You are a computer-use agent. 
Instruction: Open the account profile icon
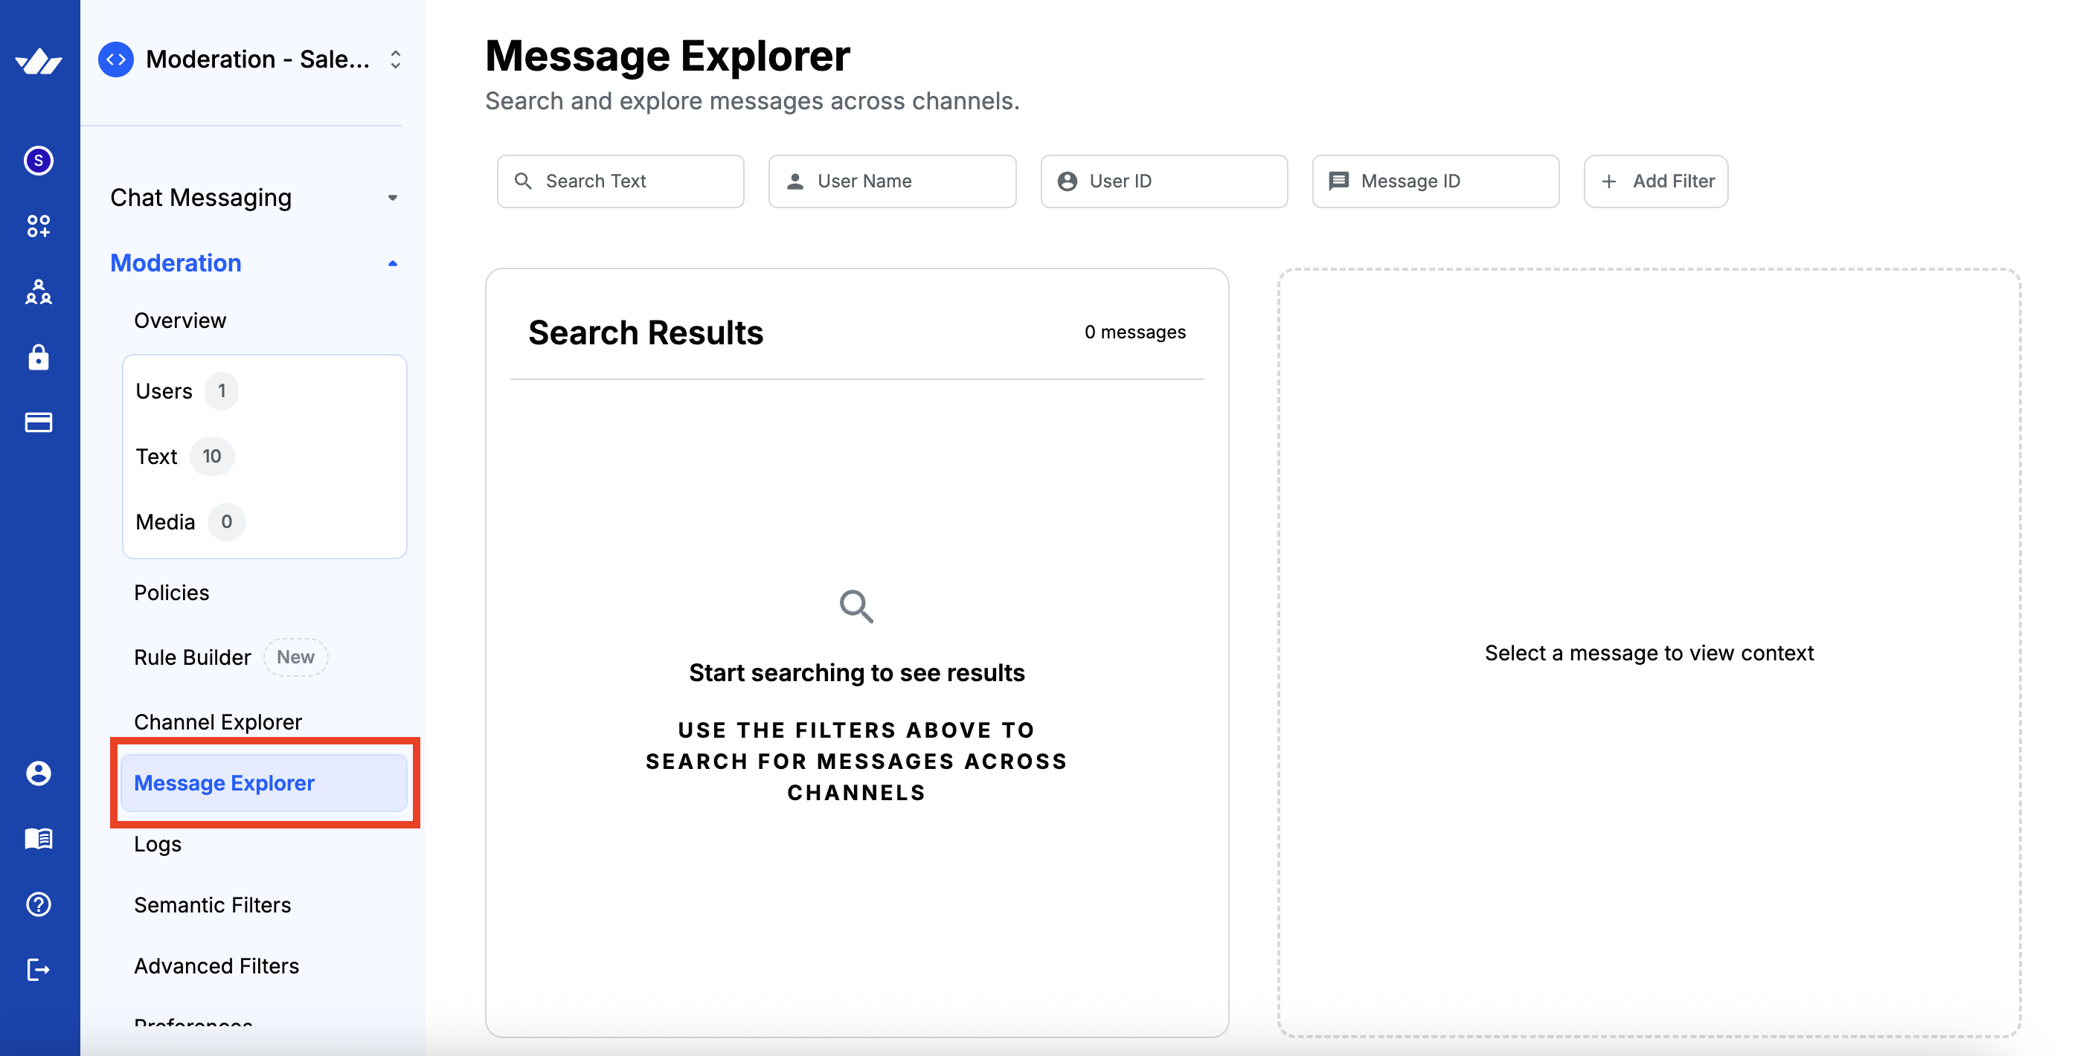[39, 773]
